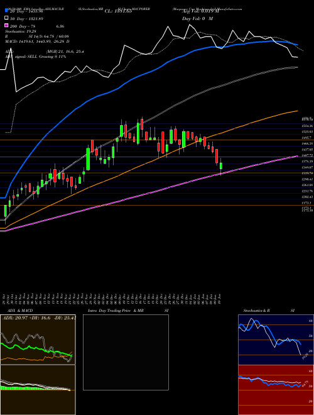
Task: Click the empty intraday trading price panel
Action: [126, 352]
